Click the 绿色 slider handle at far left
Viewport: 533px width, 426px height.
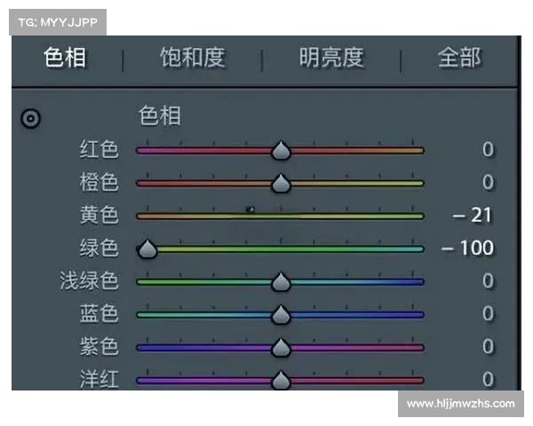(147, 249)
